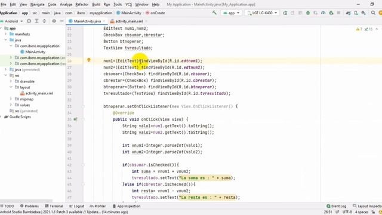The height and width of the screenshot is (215, 382).
Task: Switch to activity_main.xml tab
Action: 129,21
